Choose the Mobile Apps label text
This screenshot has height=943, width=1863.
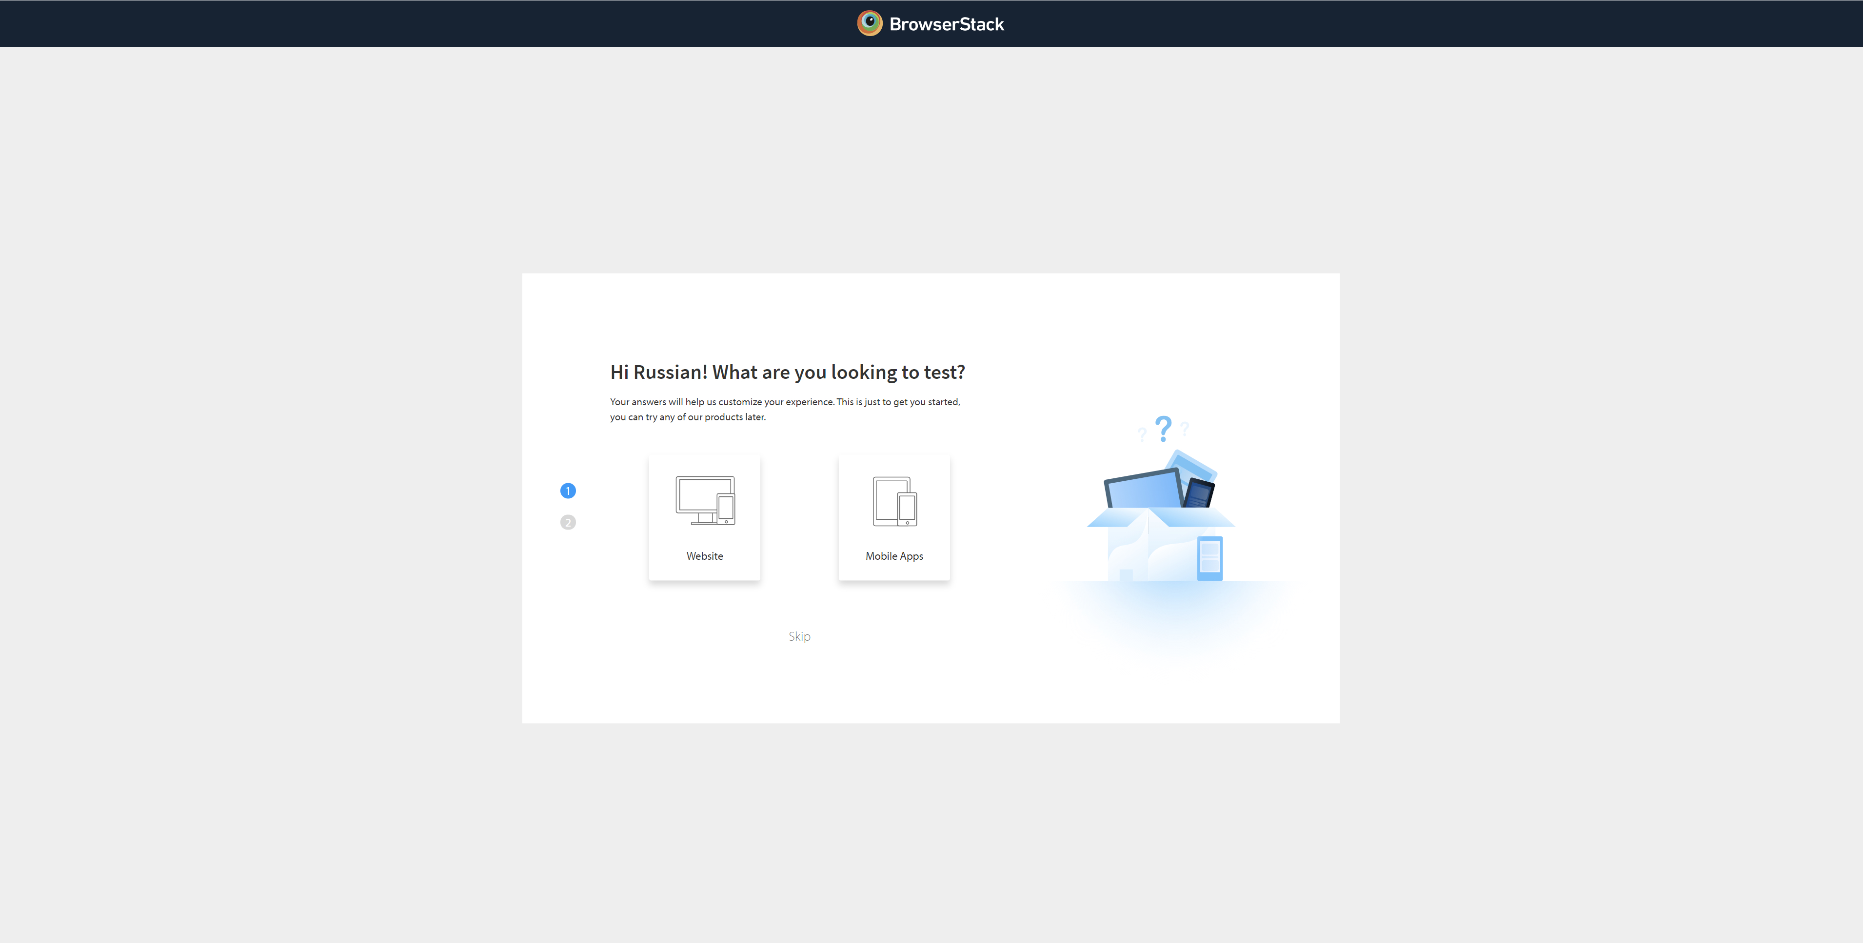(x=894, y=555)
